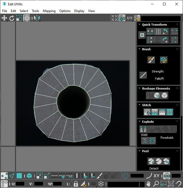
Task: Click Rotate 90 degrees clockwise icon
Action: click(x=165, y=40)
